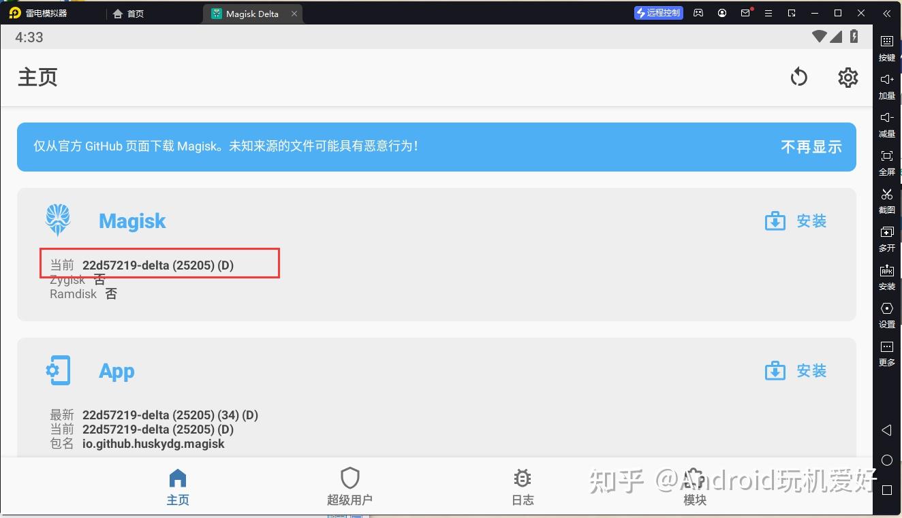
Task: Collapse the right sidebar with the double arrow
Action: pos(886,13)
